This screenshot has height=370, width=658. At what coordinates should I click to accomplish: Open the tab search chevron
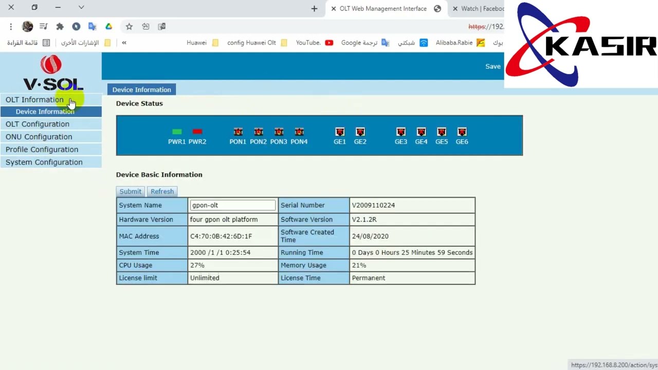[x=81, y=7]
